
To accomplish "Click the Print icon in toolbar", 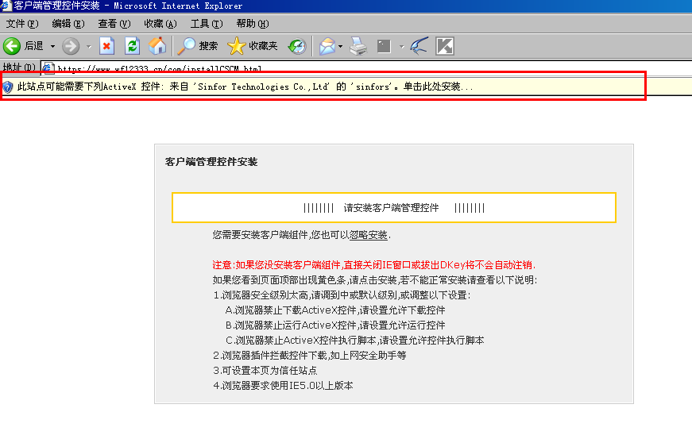I will pos(358,46).
